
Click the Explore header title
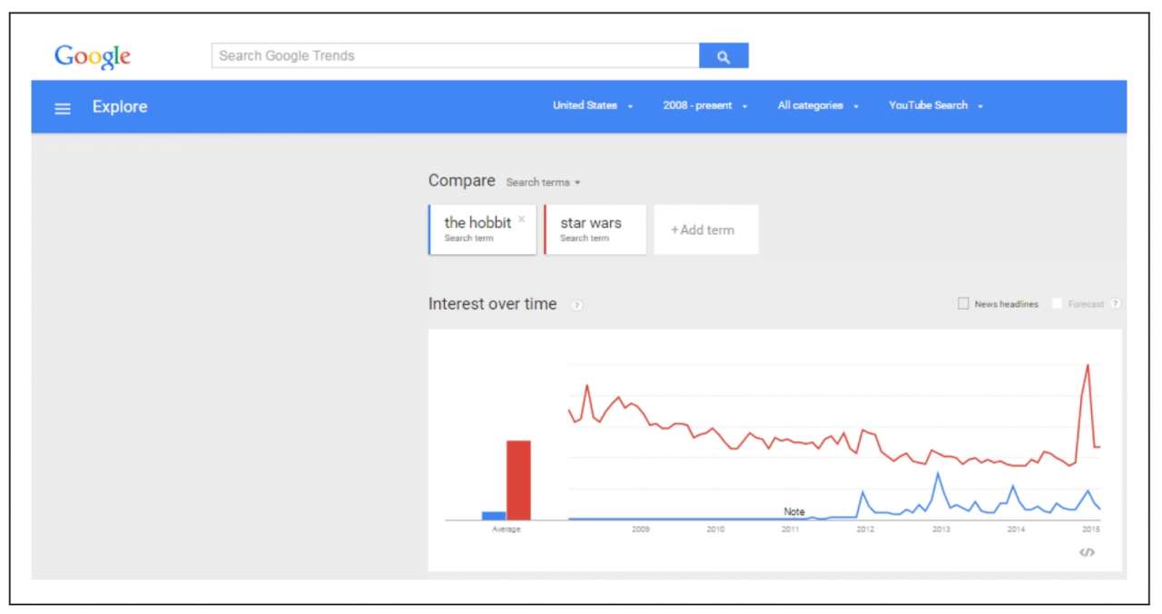click(x=120, y=107)
